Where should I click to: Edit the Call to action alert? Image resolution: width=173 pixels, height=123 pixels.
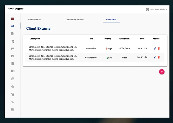(x=155, y=57)
